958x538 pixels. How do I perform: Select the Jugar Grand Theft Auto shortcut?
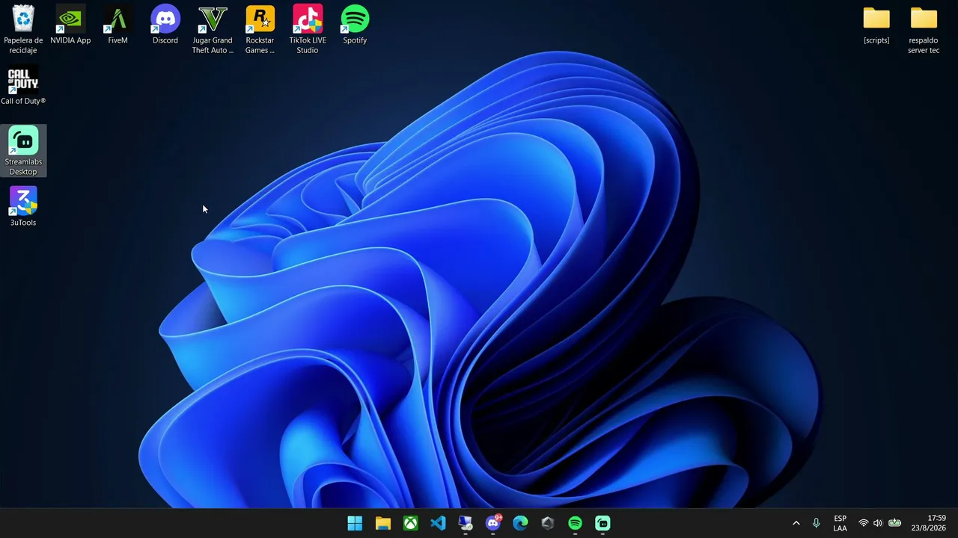point(213,30)
